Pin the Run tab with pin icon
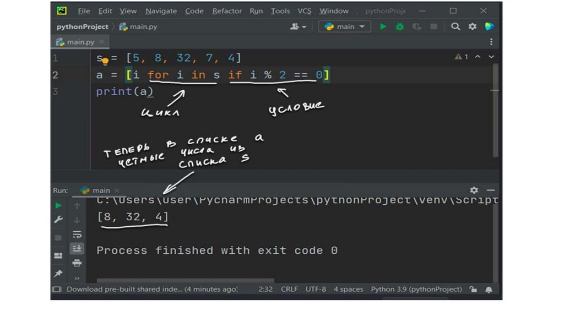The image size is (564, 316). pos(58,274)
